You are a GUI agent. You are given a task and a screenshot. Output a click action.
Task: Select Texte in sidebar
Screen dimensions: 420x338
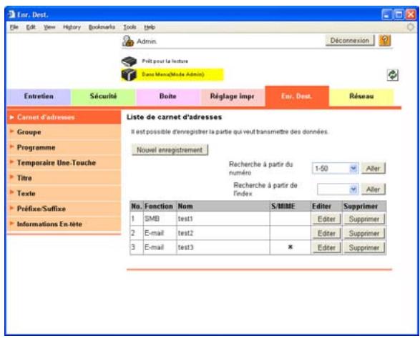click(64, 193)
